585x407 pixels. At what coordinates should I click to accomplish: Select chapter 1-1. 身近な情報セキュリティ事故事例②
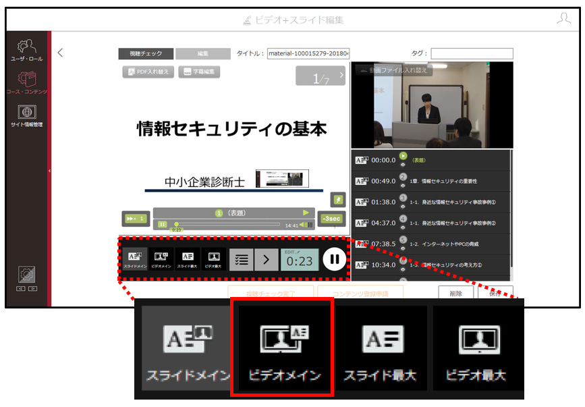453,223
